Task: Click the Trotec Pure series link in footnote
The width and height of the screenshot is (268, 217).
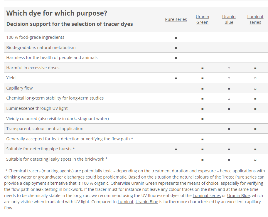Action: 246,177
